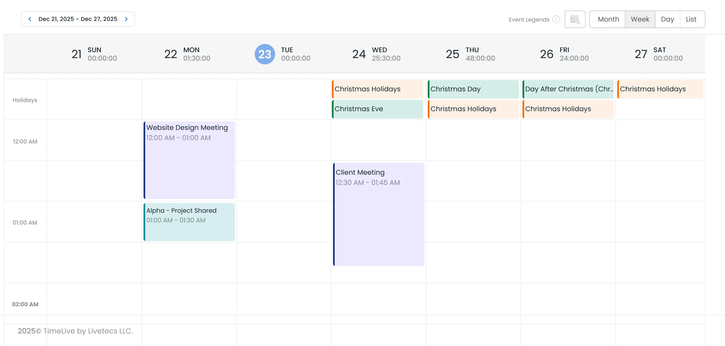The image size is (725, 346).
Task: Switch to Day view
Action: (667, 19)
